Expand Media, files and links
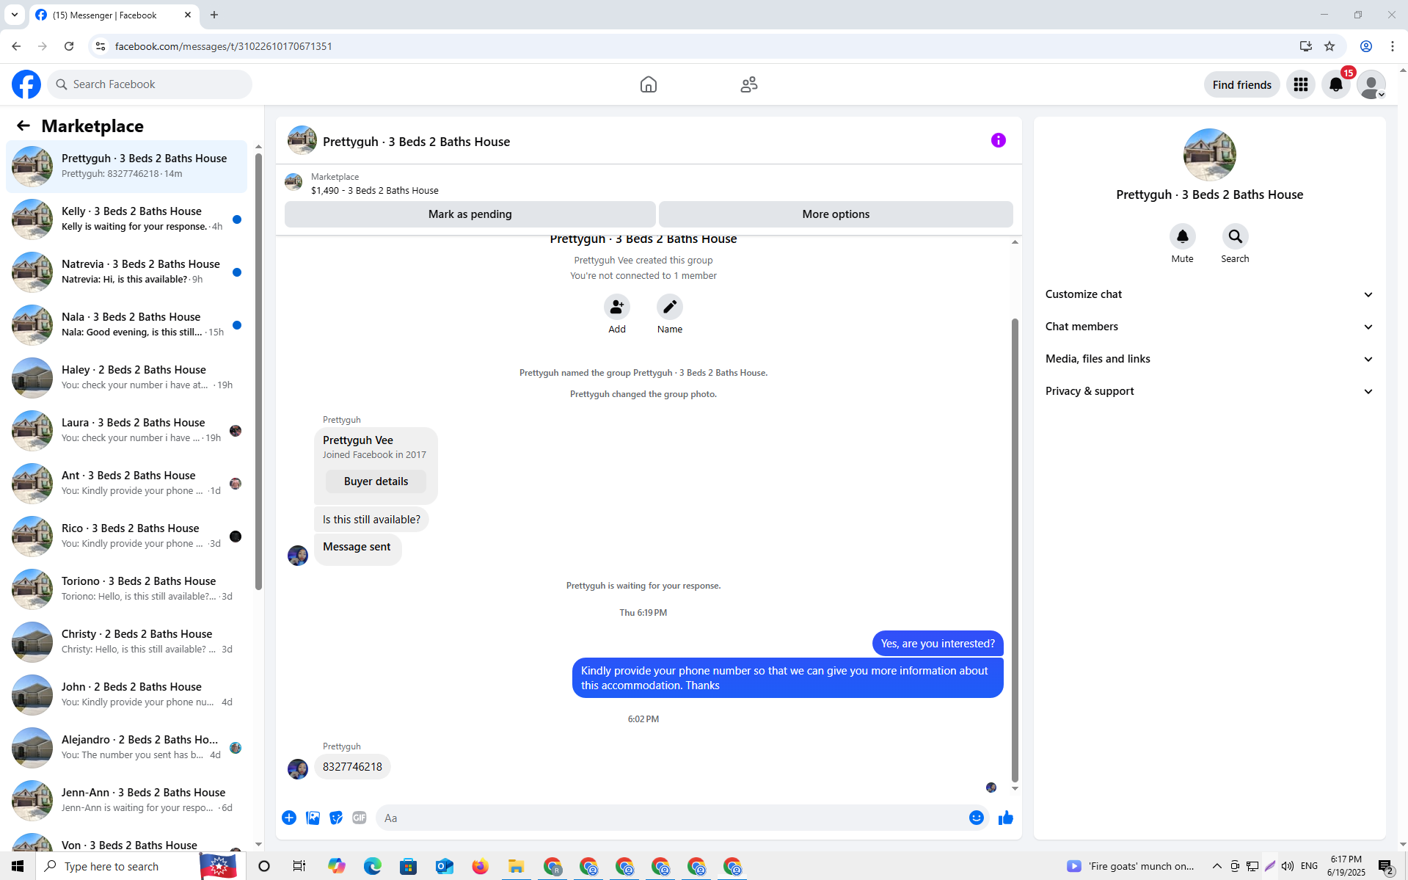This screenshot has height=880, width=1408. click(x=1209, y=359)
